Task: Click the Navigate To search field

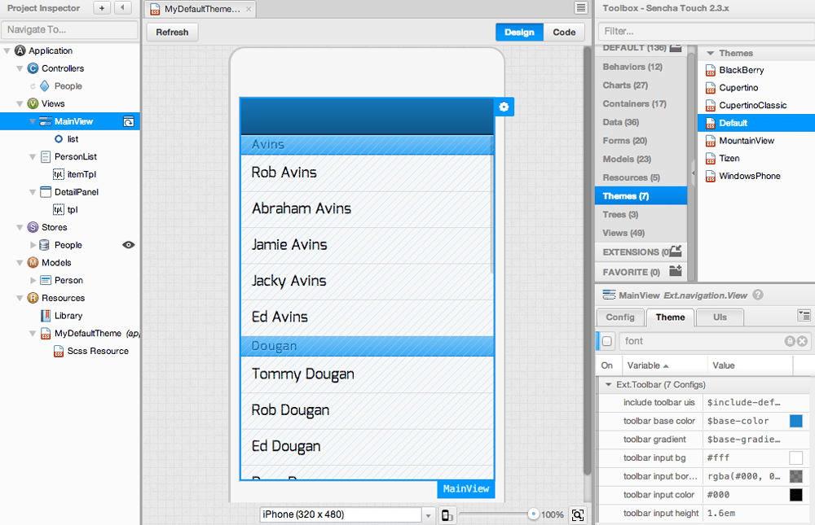Action: 69,29
